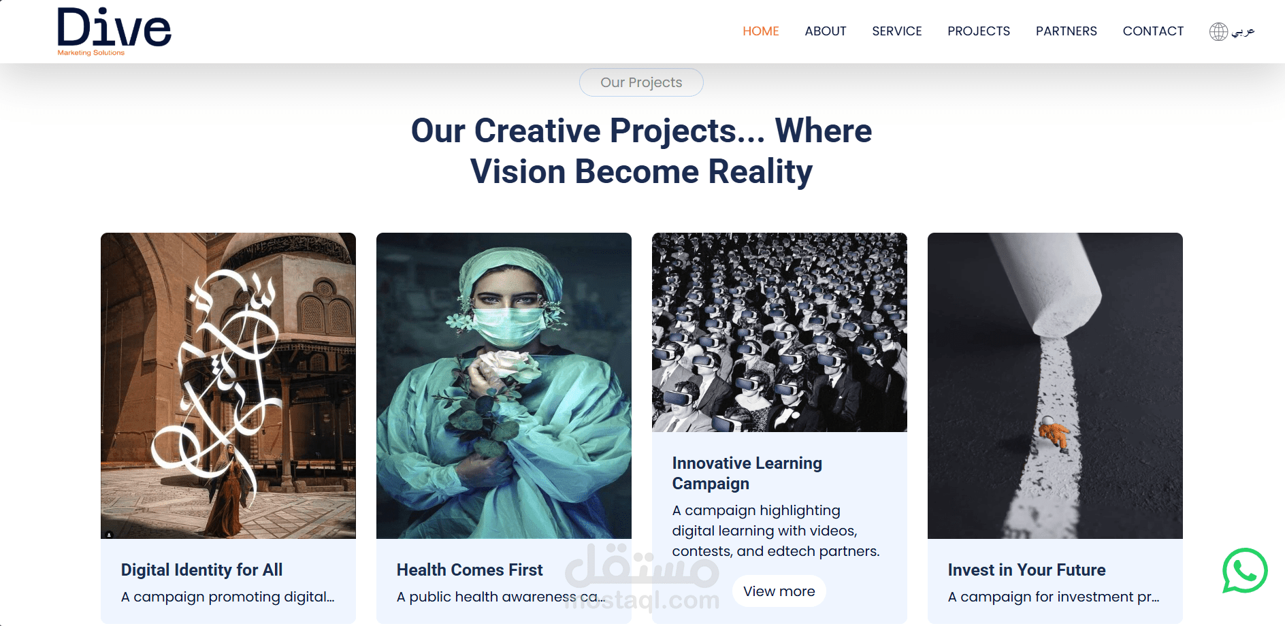Select PARTNERS from the navigation
The height and width of the screenshot is (626, 1285).
[x=1066, y=31]
